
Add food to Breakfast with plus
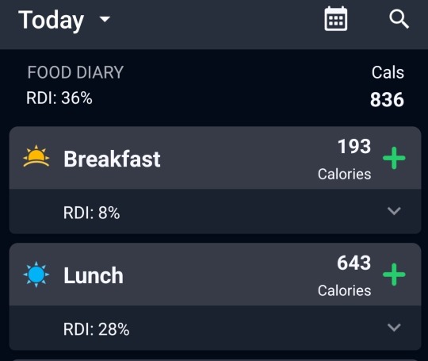pos(394,158)
